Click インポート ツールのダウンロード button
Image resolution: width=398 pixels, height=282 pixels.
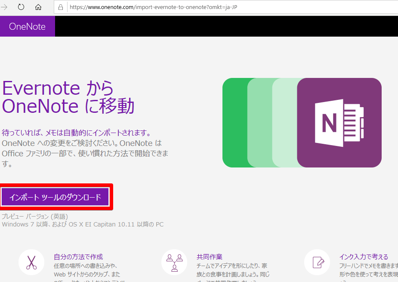[55, 197]
